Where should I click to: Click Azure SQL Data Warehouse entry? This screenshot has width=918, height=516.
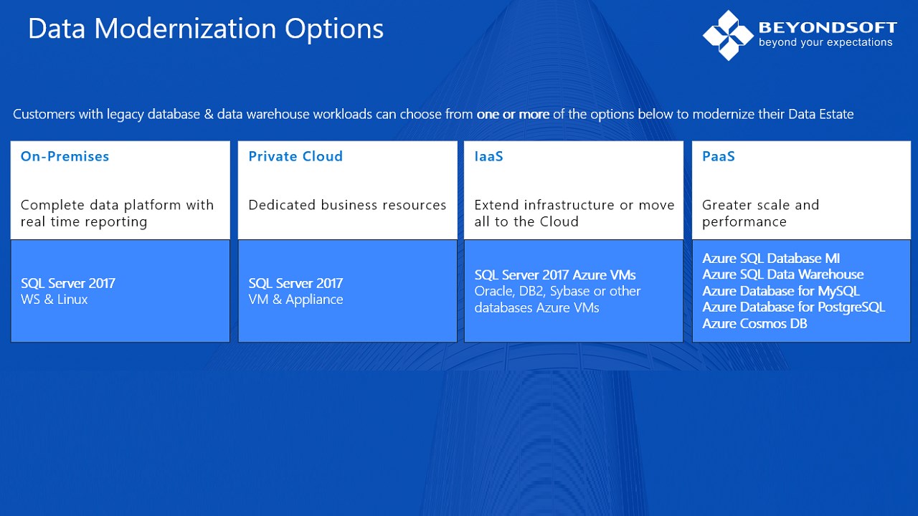tap(782, 274)
